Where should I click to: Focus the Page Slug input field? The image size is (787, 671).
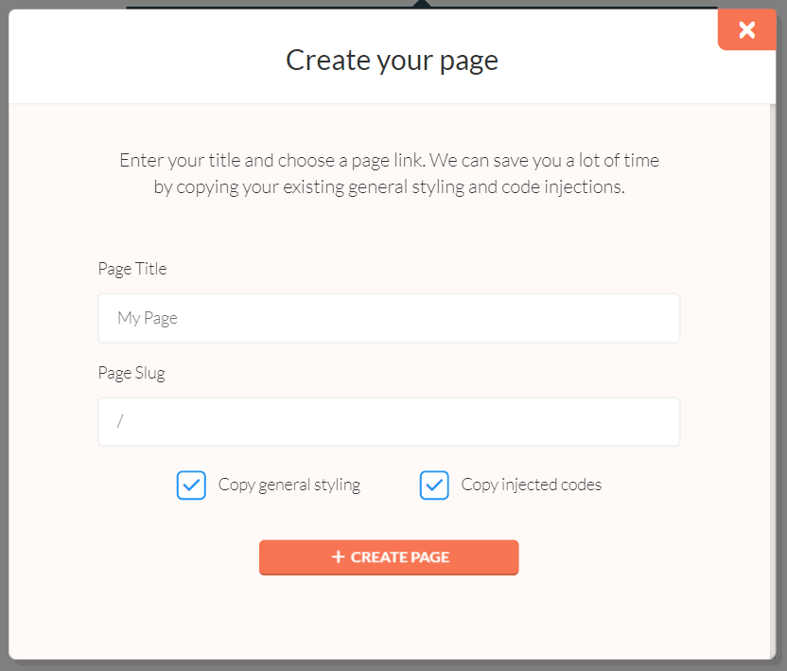click(389, 422)
